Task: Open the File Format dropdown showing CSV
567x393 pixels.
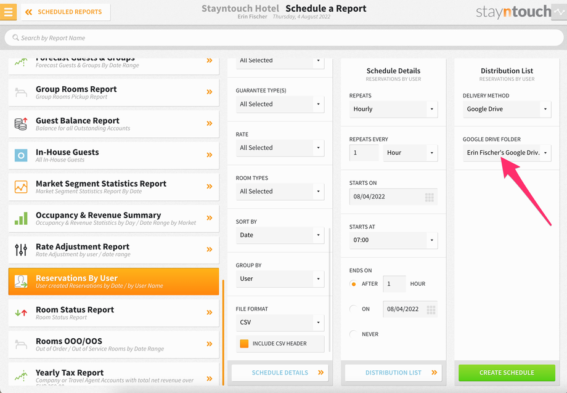Action: click(x=280, y=323)
